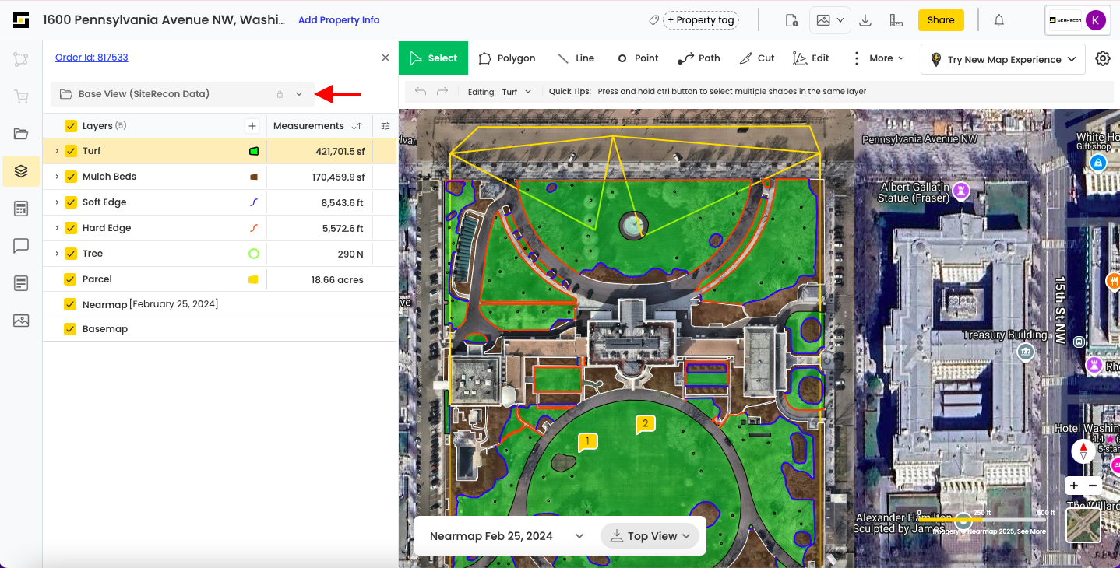1120x568 pixels.
Task: Open the notes document sidebar icon
Action: 21,283
